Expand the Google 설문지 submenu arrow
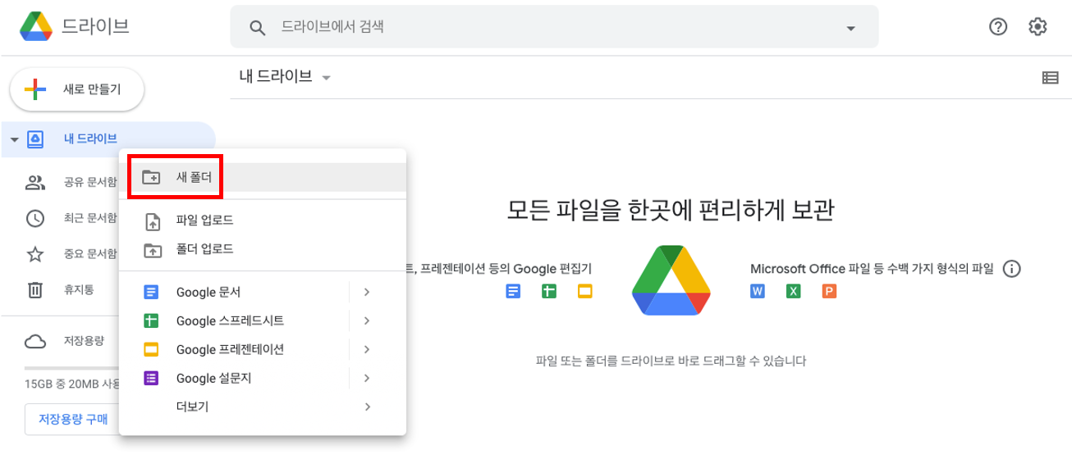 [367, 378]
